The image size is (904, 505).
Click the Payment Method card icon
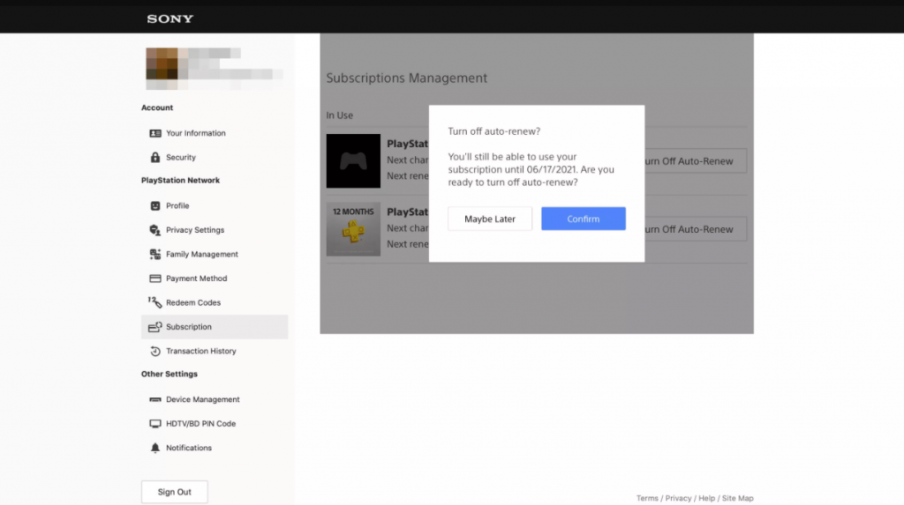pos(155,278)
